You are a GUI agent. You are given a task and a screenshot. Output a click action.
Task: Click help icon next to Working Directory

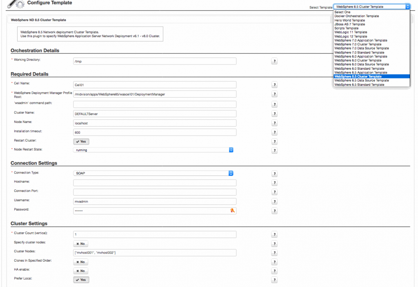(275, 61)
